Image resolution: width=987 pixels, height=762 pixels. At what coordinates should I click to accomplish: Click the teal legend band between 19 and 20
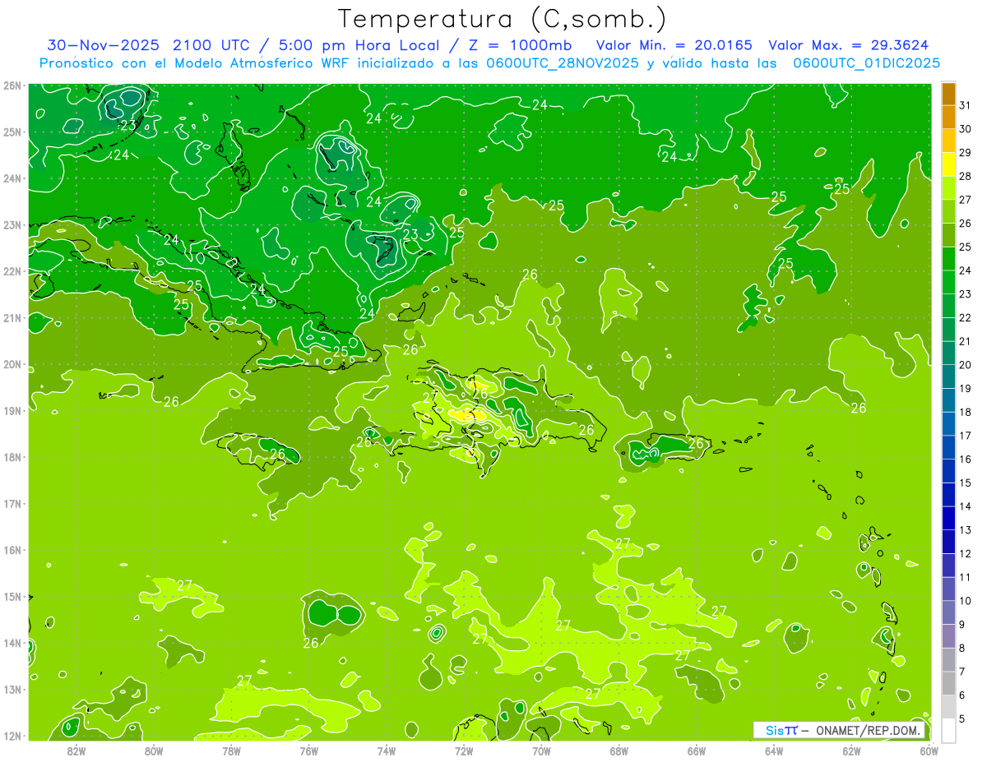[x=948, y=376]
